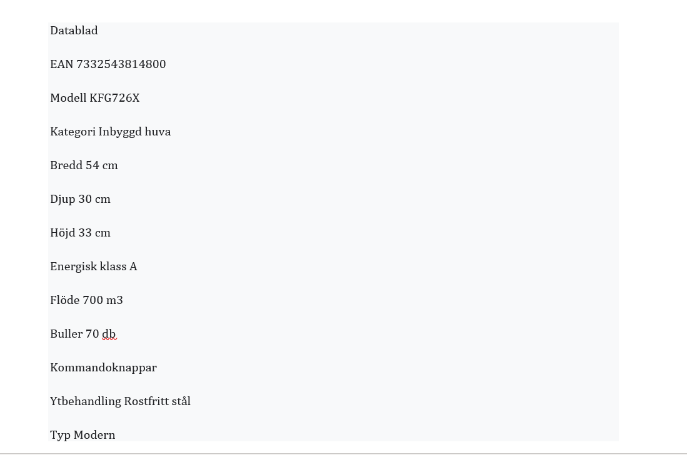Click the word Flöde
Screen dimensions: 687x455
pos(65,300)
